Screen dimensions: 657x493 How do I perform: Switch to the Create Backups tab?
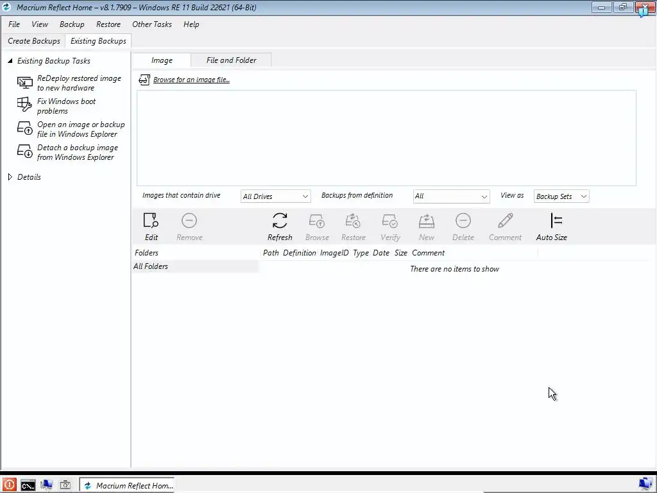34,41
